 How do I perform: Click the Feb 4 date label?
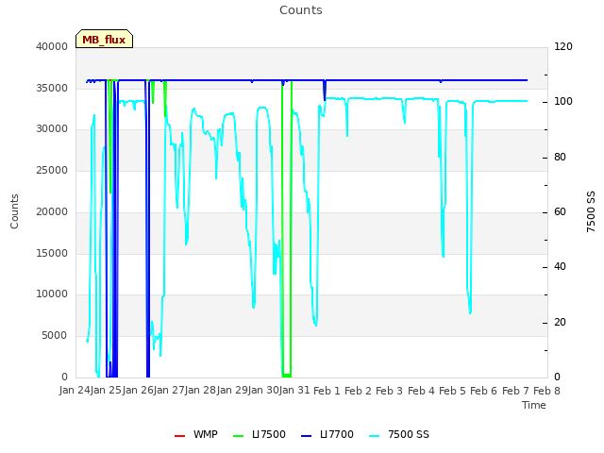tap(421, 391)
